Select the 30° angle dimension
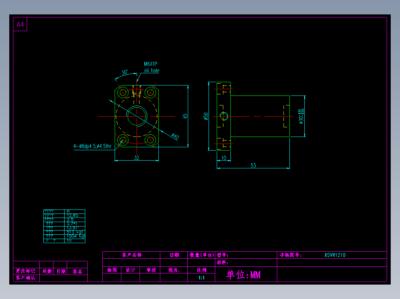400x299 pixels. click(125, 72)
